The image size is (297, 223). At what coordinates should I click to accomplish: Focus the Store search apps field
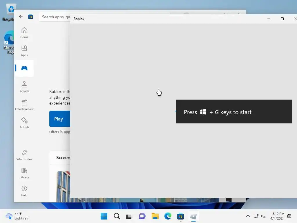coord(55,17)
